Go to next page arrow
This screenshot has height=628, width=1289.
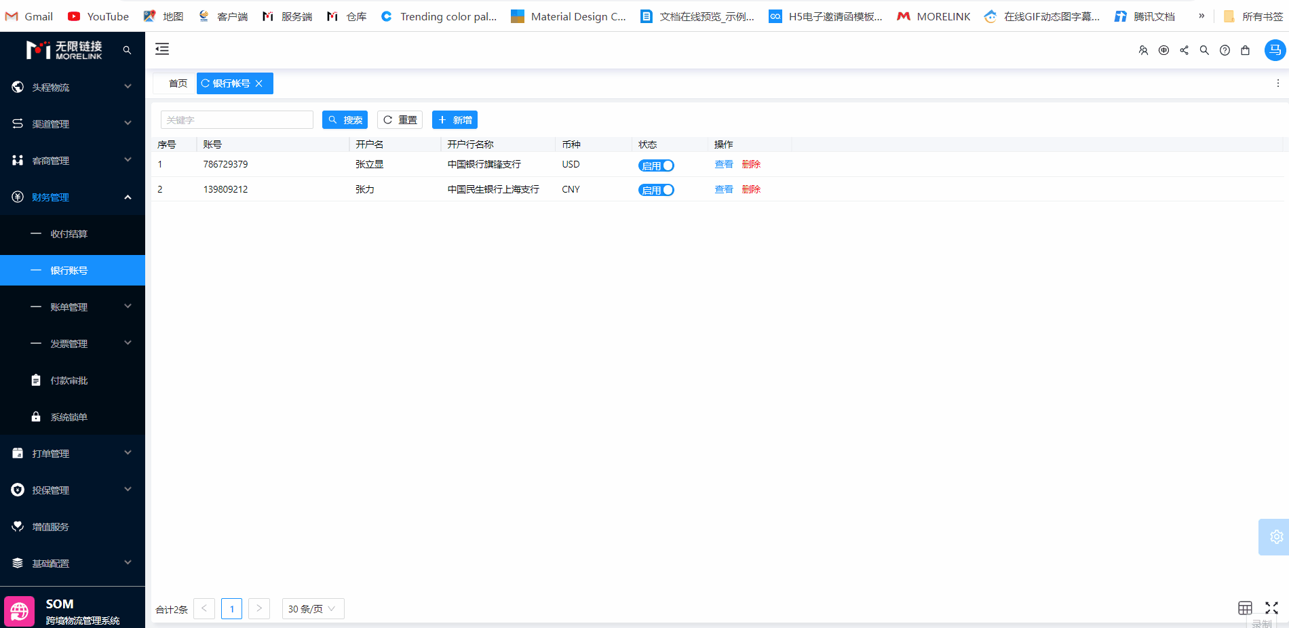click(259, 609)
